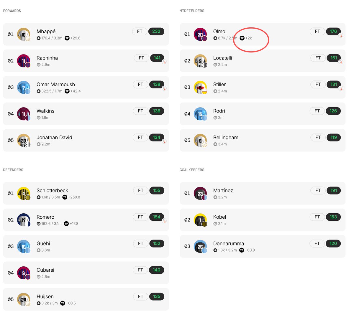Click the 191 score pill for Martínez
Screen dimensions: 354x315
(x=334, y=190)
